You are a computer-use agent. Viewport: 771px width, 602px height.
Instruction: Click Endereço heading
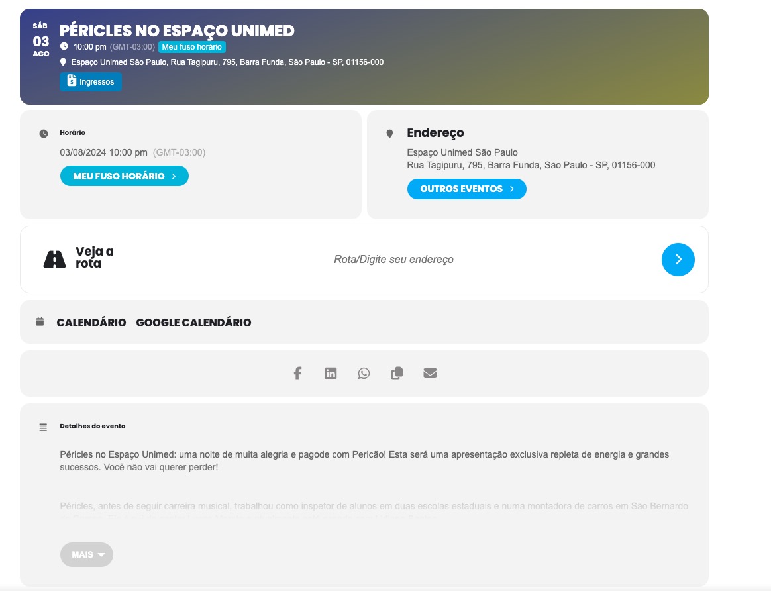435,133
